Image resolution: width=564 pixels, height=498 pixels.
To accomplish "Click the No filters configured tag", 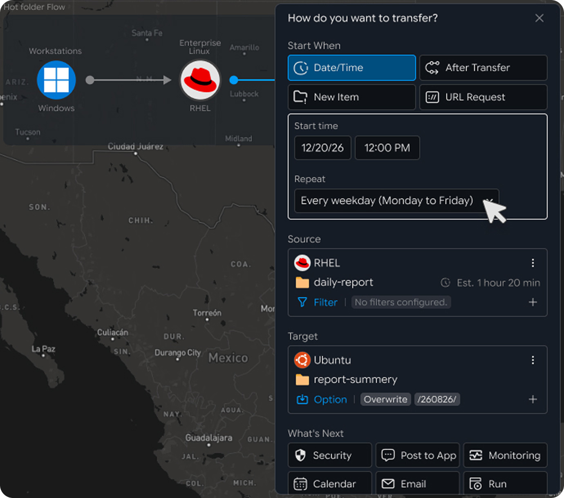I will coord(401,302).
